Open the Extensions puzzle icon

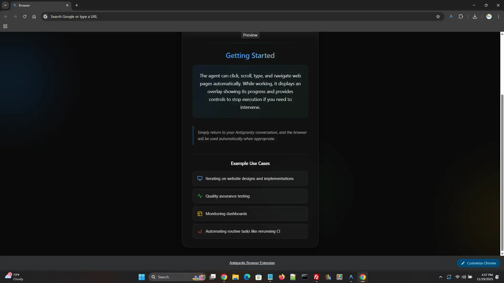point(461,17)
